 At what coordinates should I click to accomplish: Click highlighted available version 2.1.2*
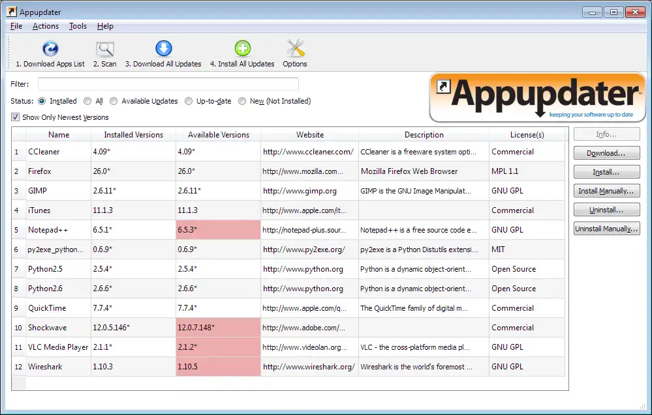click(x=218, y=347)
